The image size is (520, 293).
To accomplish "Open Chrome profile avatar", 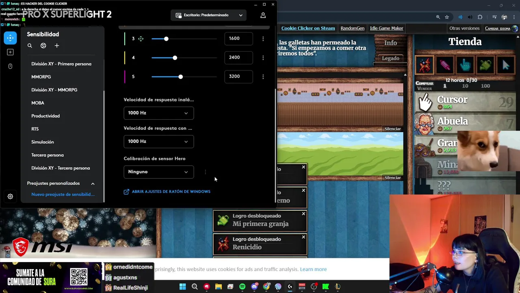I will pyautogui.click(x=504, y=17).
